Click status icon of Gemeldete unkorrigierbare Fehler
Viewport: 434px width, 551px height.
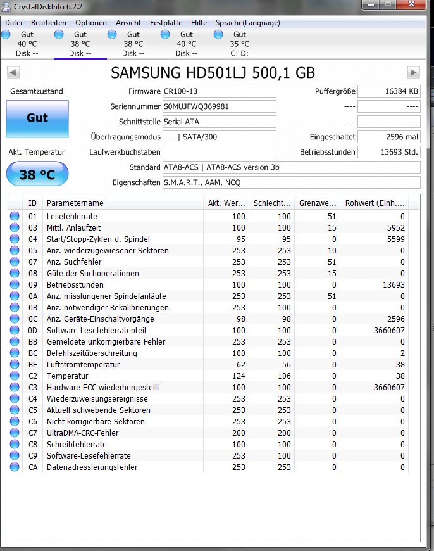pyautogui.click(x=15, y=341)
